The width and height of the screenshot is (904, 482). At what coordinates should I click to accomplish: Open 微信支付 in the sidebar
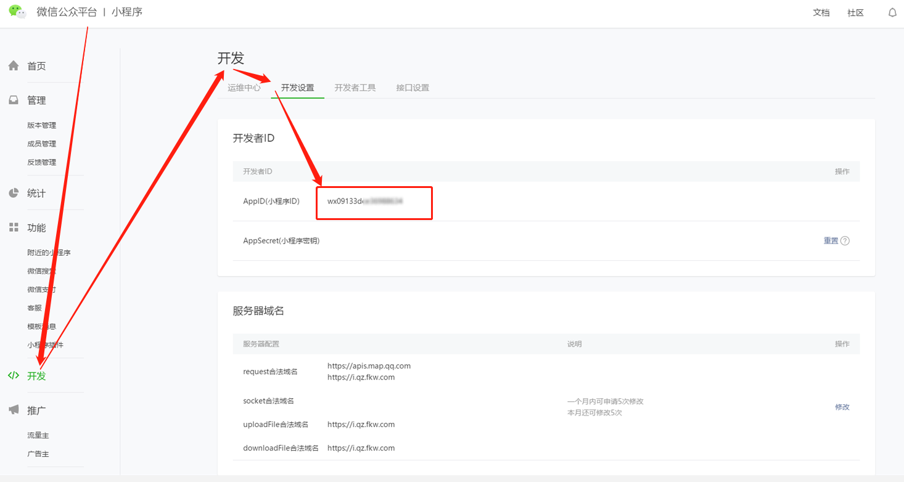tap(42, 290)
